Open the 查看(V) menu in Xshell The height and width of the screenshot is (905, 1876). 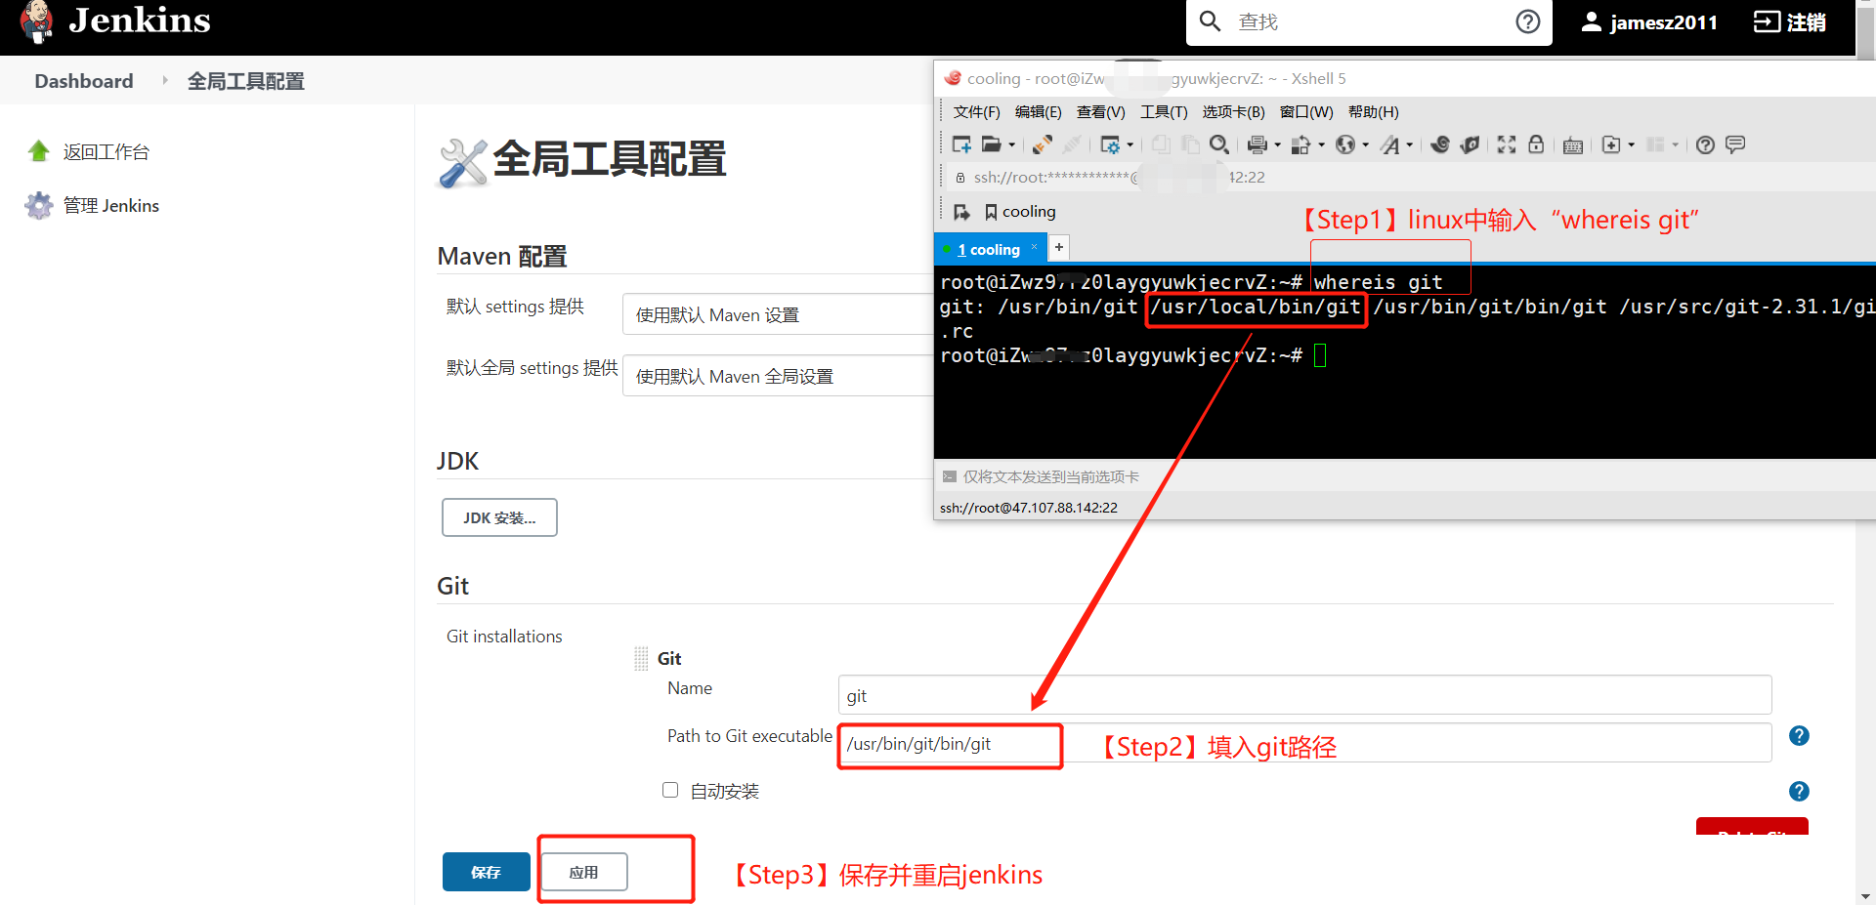pos(1101,112)
